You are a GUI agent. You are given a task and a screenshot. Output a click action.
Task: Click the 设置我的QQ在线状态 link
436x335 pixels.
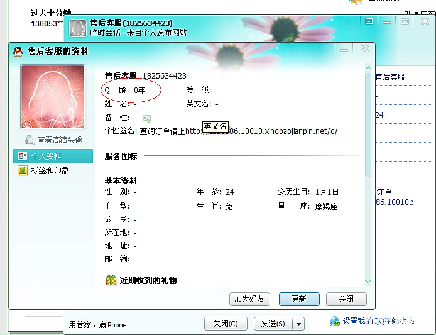(x=378, y=321)
